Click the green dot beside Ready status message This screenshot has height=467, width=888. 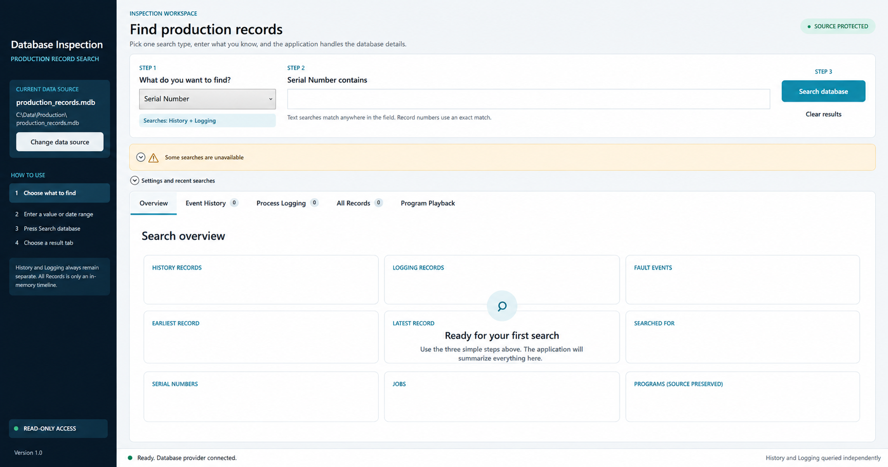pos(130,458)
